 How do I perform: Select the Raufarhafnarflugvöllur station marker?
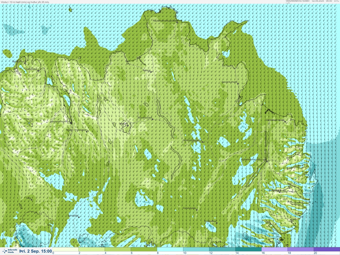177,23
